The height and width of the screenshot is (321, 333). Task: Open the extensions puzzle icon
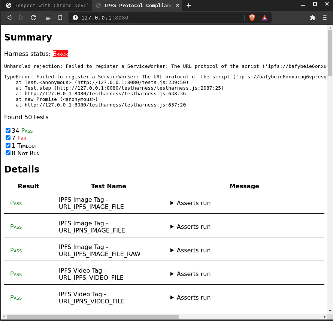pos(313,18)
